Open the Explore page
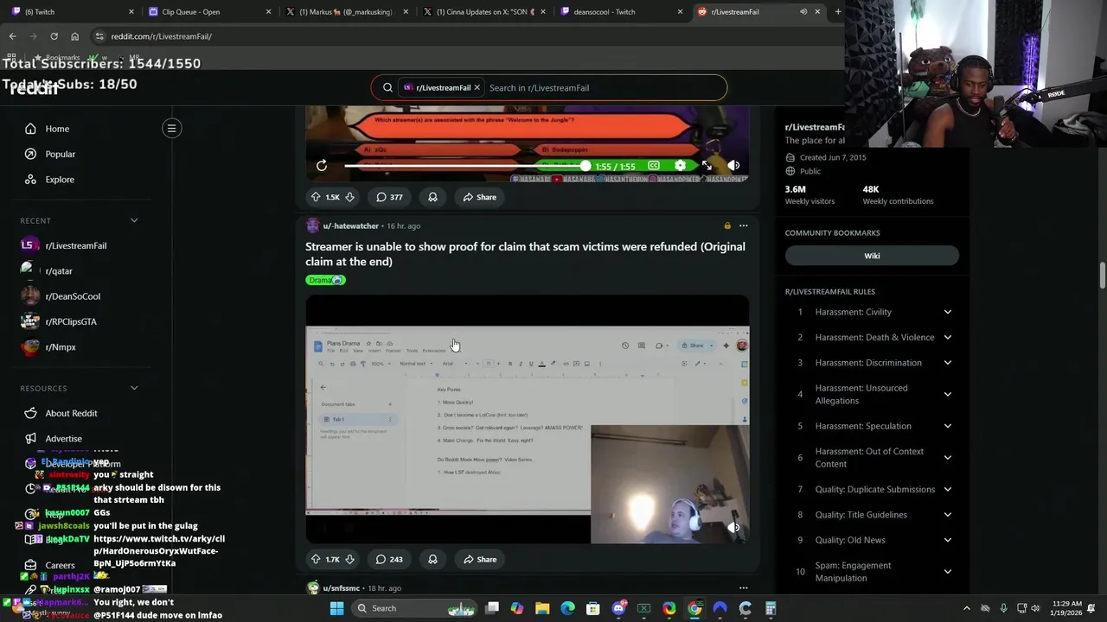1107x622 pixels. [60, 180]
